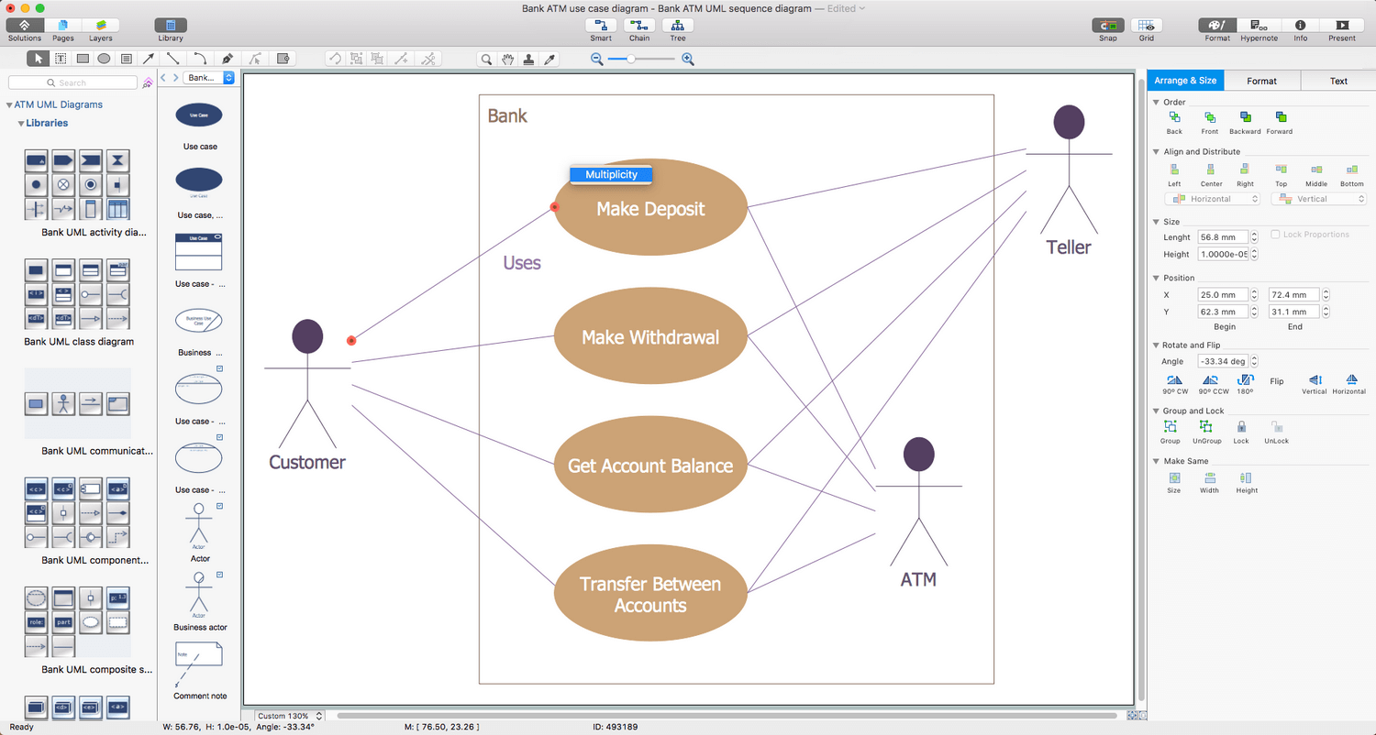Click the Make Deposit use case
The image size is (1376, 735).
[x=650, y=208]
